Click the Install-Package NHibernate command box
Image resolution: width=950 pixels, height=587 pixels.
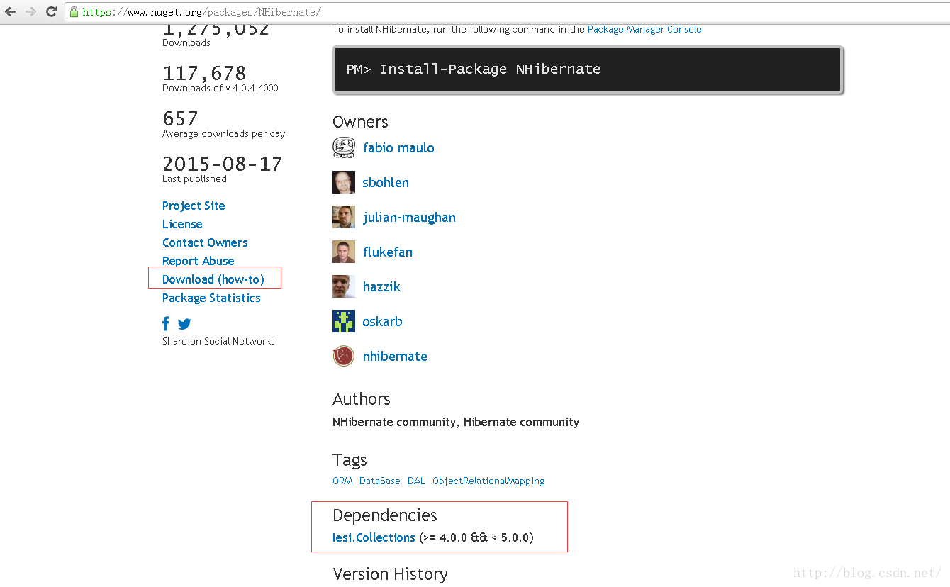[x=588, y=69]
